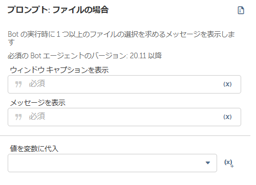Click the ウィンドウ キャプションを表示 label
256x185 pixels.
point(59,70)
